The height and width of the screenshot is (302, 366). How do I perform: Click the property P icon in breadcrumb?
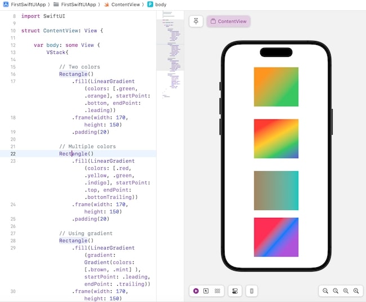pyautogui.click(x=150, y=5)
